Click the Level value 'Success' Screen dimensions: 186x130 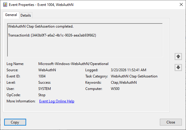[x=44, y=83]
